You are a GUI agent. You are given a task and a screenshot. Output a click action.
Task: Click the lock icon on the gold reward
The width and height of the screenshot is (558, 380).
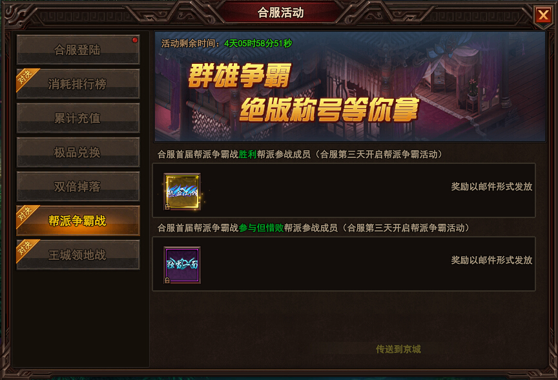(x=167, y=207)
